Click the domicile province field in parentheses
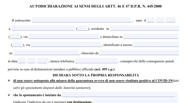Viewport: 187px width, 103px height. tap(17, 44)
